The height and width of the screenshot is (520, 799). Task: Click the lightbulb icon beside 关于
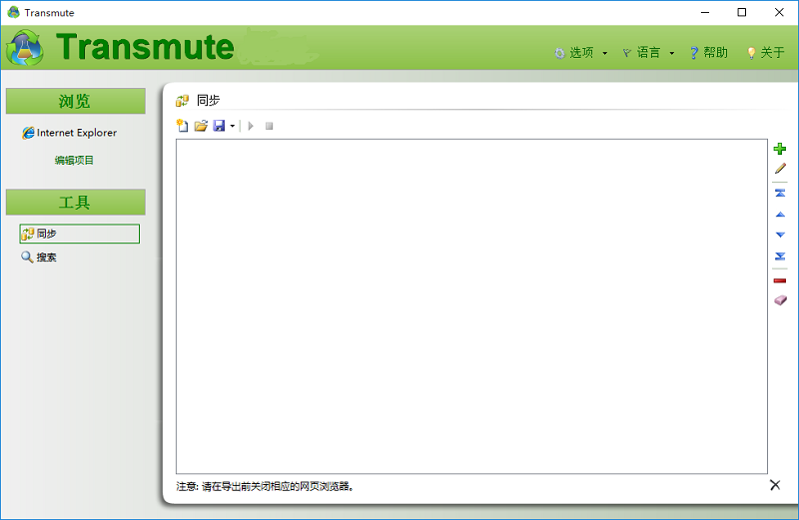click(751, 53)
